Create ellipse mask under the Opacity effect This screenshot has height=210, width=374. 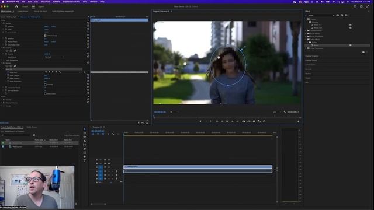7,51
